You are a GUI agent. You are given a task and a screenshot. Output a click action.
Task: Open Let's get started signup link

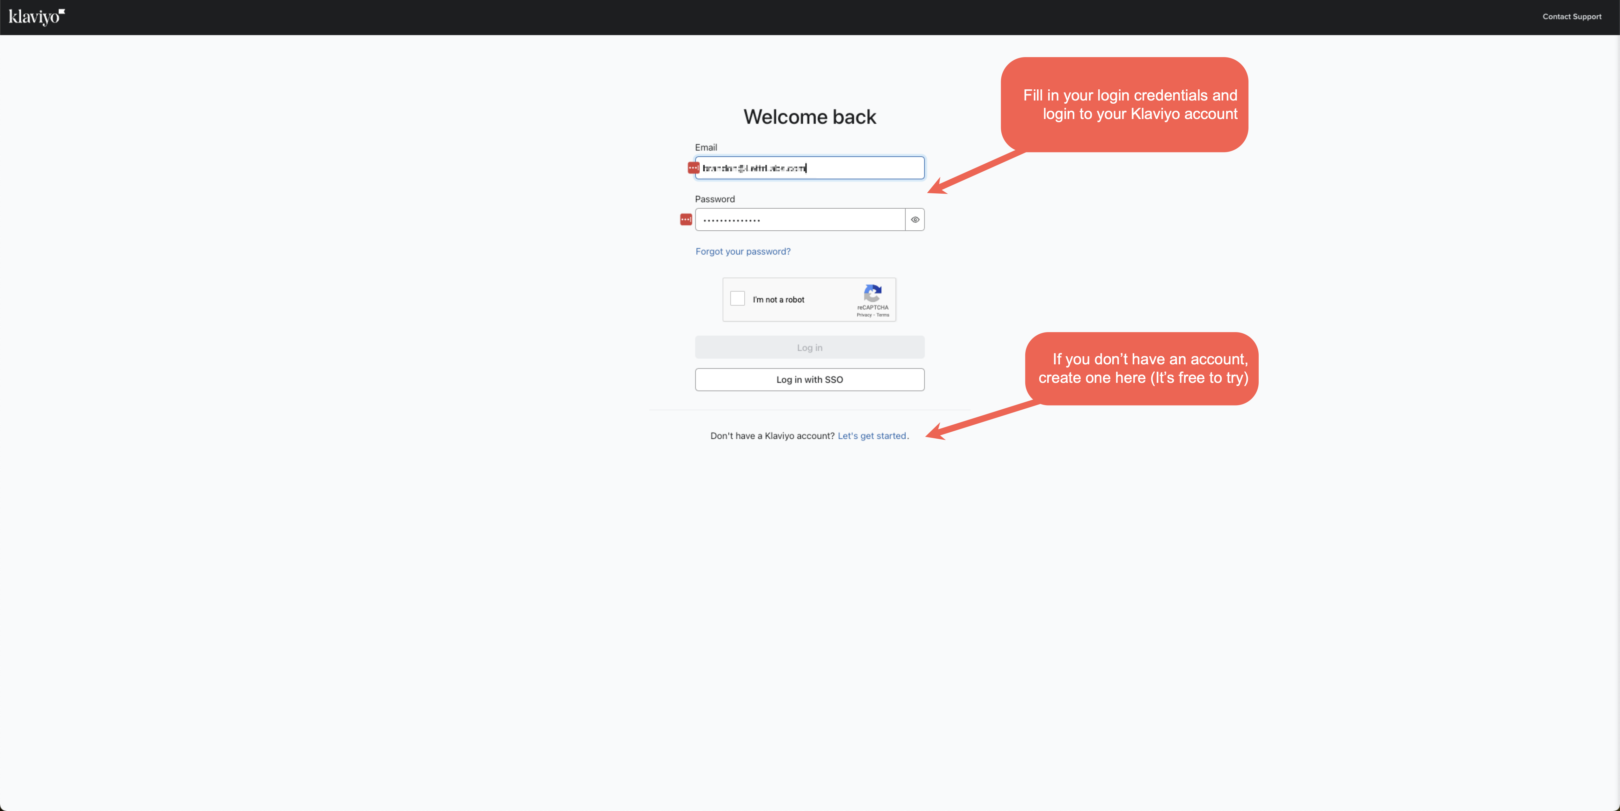tap(872, 436)
